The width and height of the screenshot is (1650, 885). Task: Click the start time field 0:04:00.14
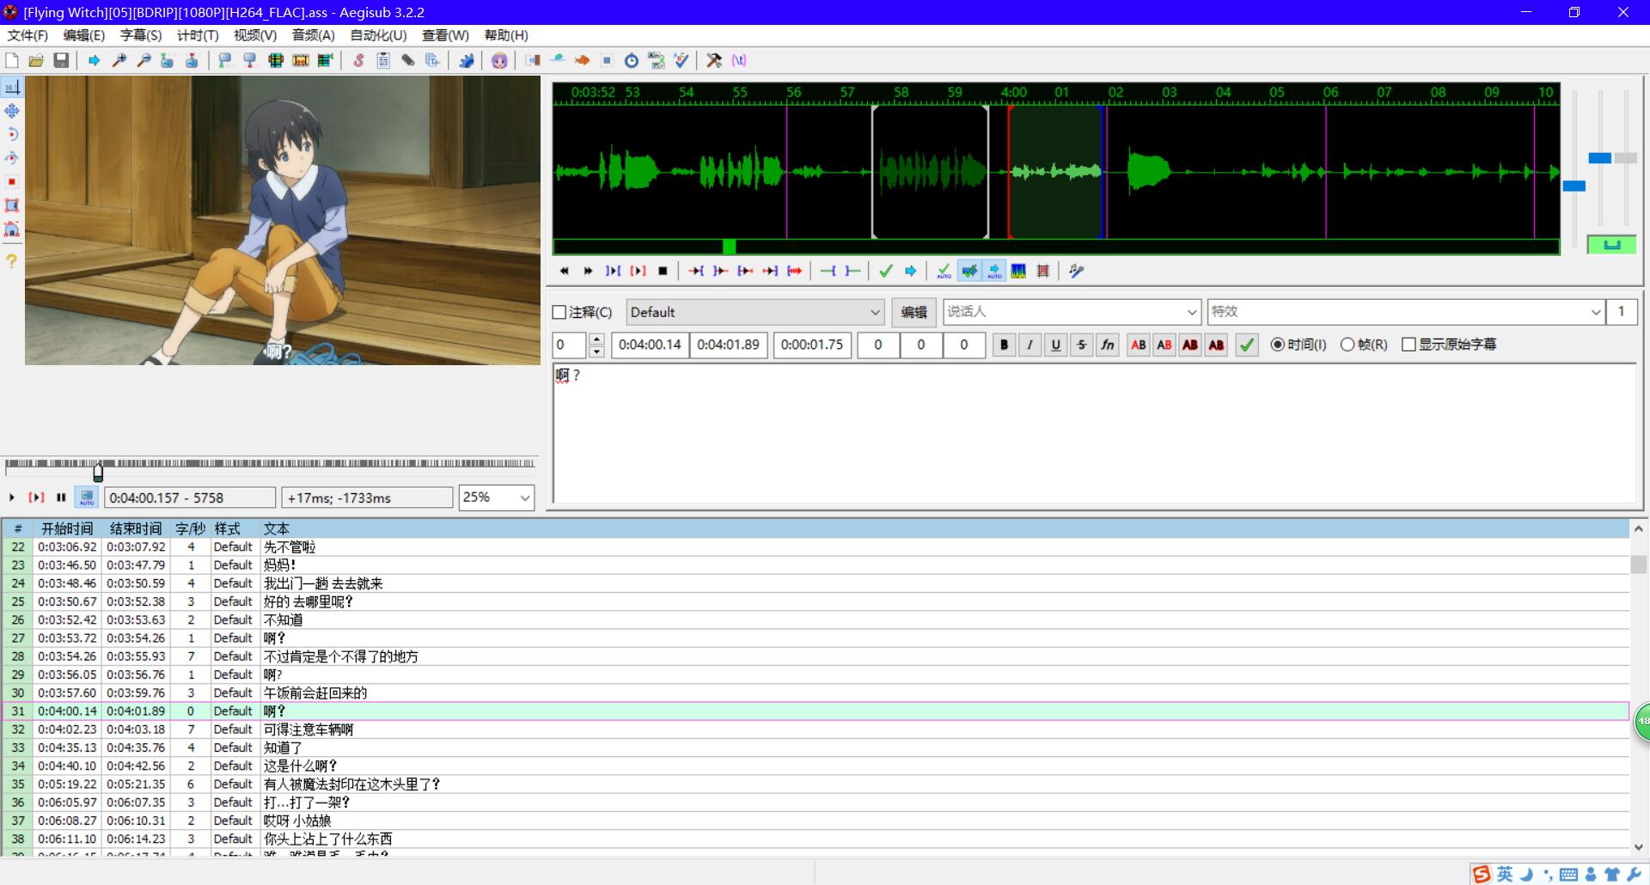650,345
